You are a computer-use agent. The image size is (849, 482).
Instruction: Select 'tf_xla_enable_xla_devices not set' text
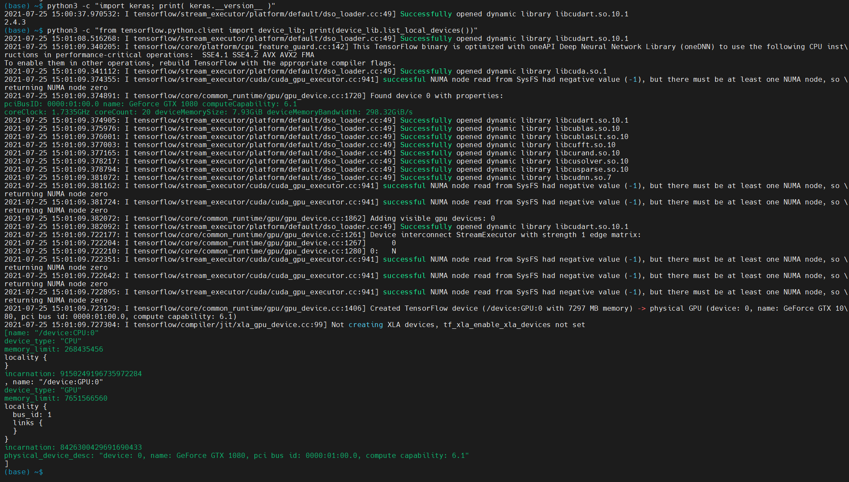514,324
